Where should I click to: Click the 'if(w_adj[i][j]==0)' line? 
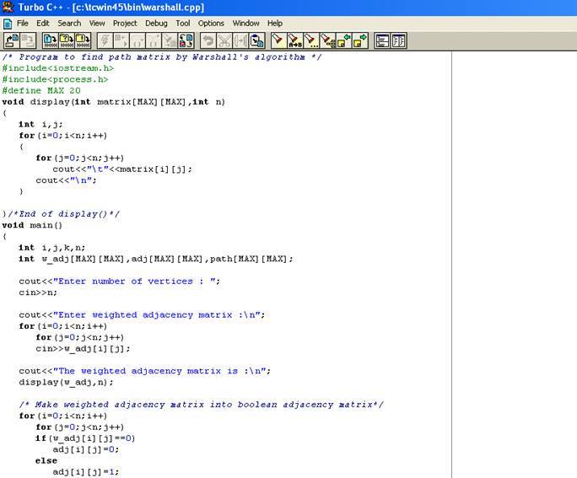[85, 438]
